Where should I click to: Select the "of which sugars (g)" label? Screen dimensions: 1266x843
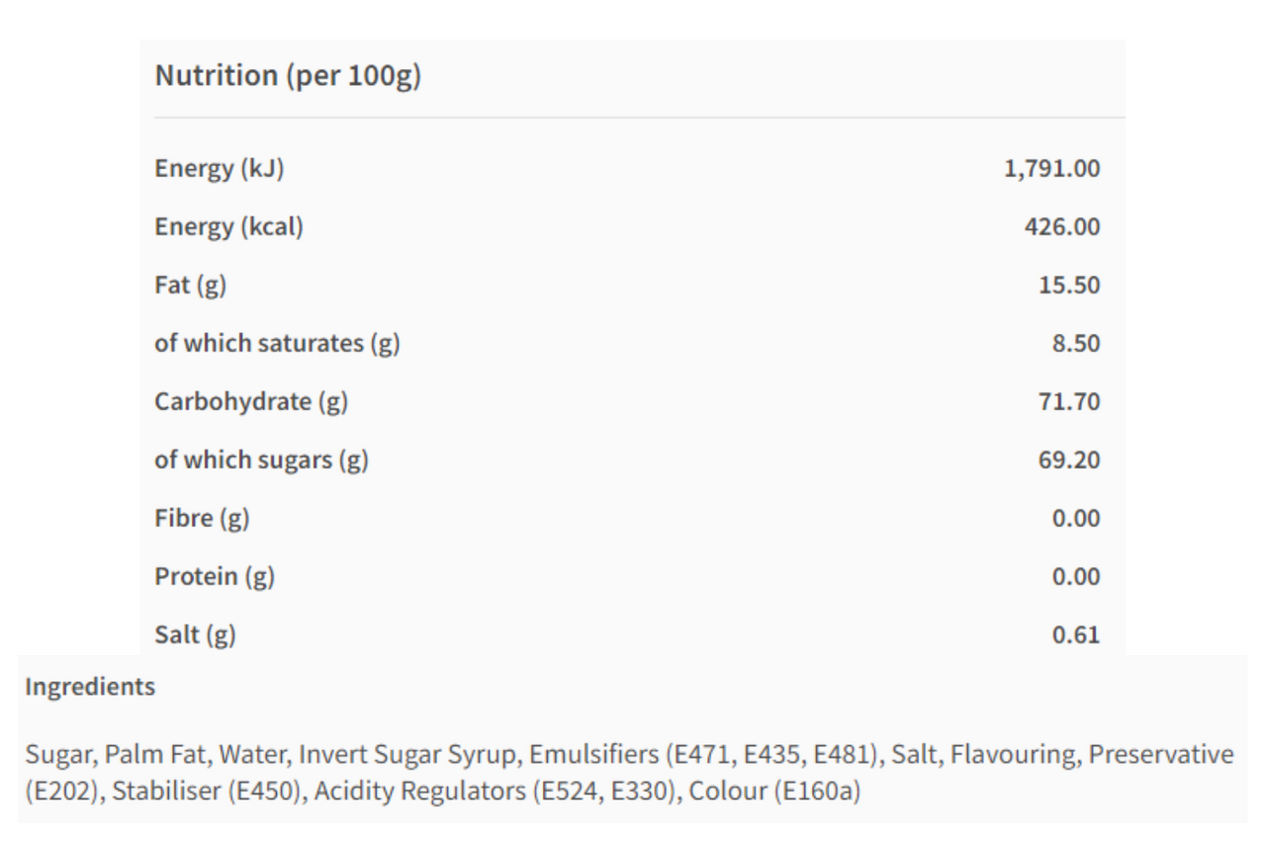[261, 461]
